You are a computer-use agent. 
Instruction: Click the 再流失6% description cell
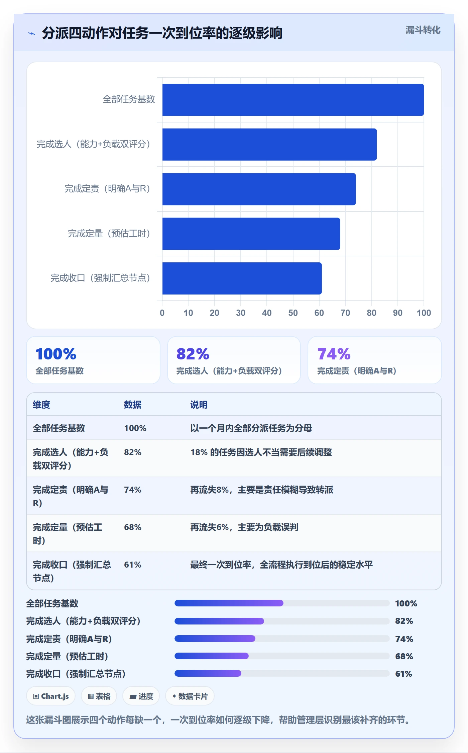pyautogui.click(x=244, y=527)
